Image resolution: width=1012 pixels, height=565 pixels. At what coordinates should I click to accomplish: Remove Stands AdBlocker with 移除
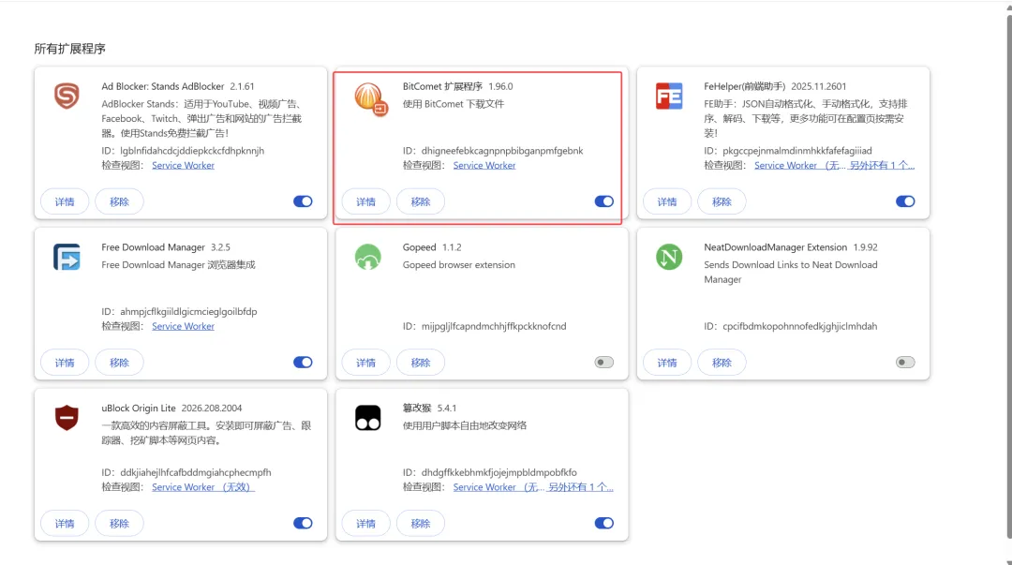pos(119,201)
